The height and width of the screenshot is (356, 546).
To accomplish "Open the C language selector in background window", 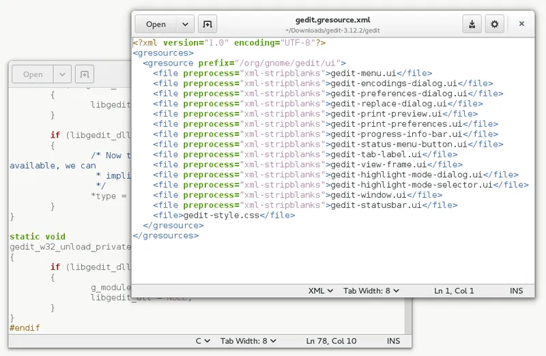I will 203,341.
